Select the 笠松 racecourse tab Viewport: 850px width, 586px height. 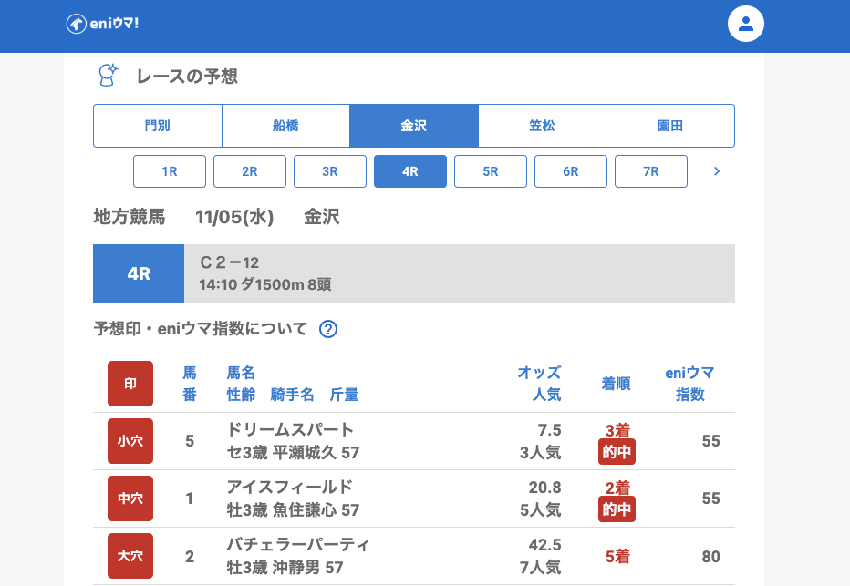pyautogui.click(x=542, y=126)
